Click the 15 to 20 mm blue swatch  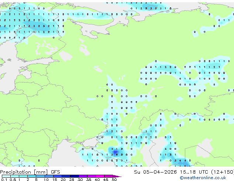pos(57,176)
